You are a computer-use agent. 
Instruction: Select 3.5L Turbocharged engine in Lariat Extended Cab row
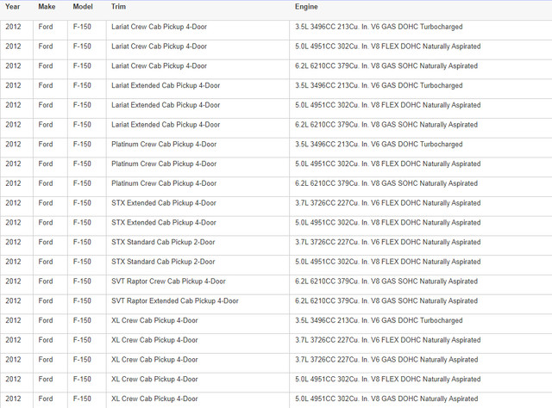coord(379,85)
